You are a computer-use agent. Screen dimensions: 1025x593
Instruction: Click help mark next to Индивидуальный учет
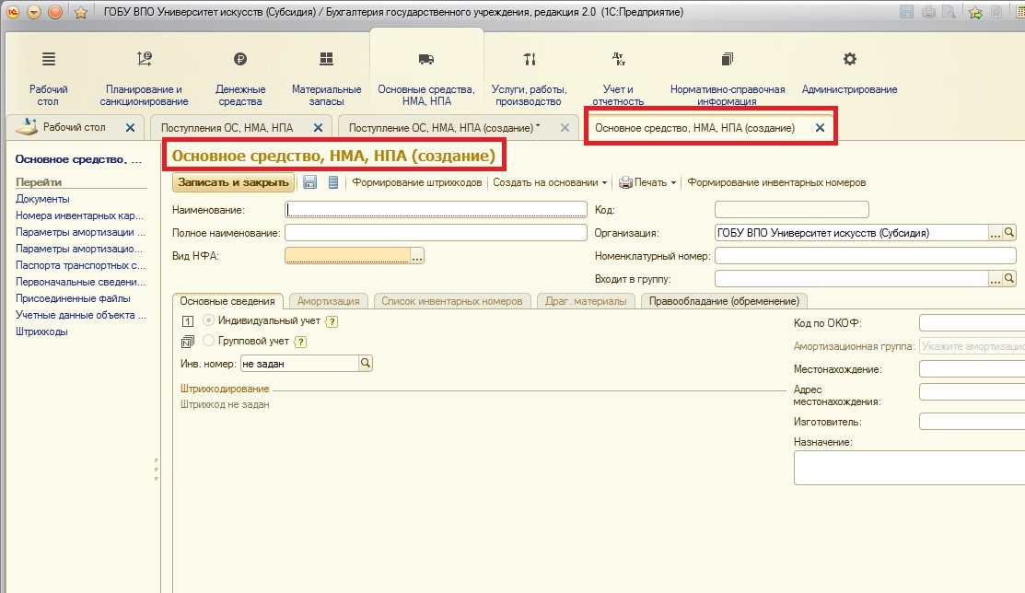(x=332, y=321)
